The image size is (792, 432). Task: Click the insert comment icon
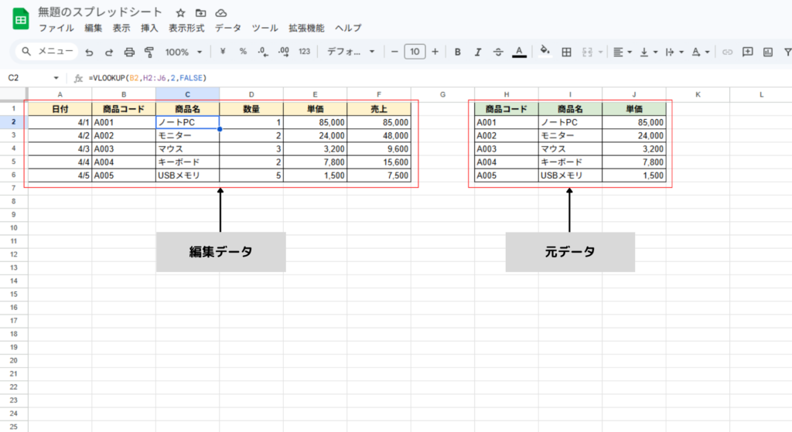click(x=747, y=52)
